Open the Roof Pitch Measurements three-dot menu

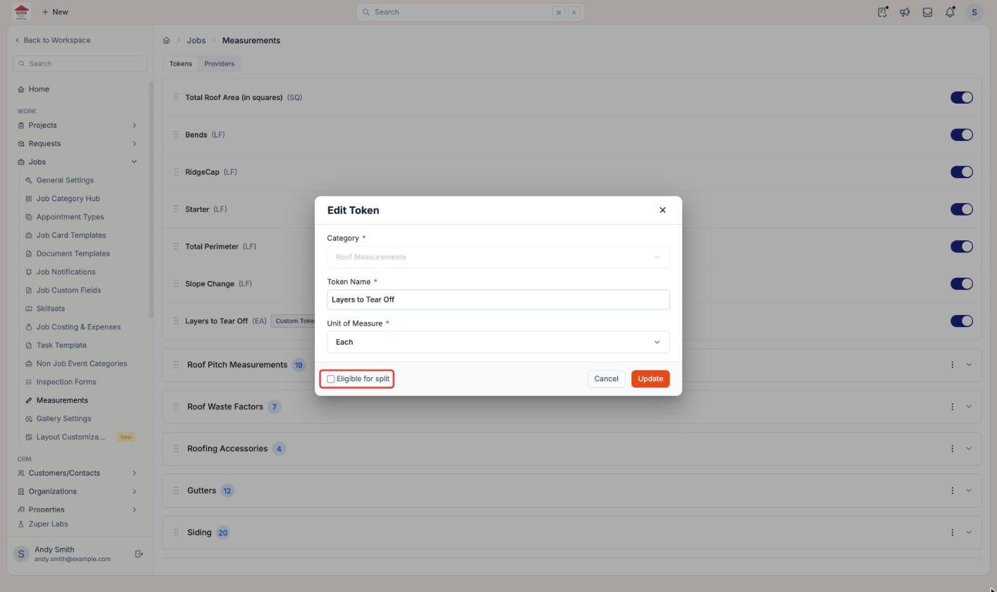click(x=952, y=365)
